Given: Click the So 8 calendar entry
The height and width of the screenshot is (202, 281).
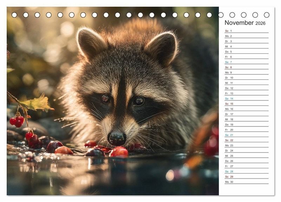Looking at the screenshot, I should 246,67.
